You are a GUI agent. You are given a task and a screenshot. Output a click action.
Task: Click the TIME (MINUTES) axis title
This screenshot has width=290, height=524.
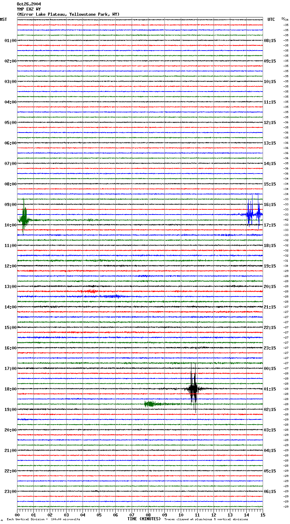point(144,519)
